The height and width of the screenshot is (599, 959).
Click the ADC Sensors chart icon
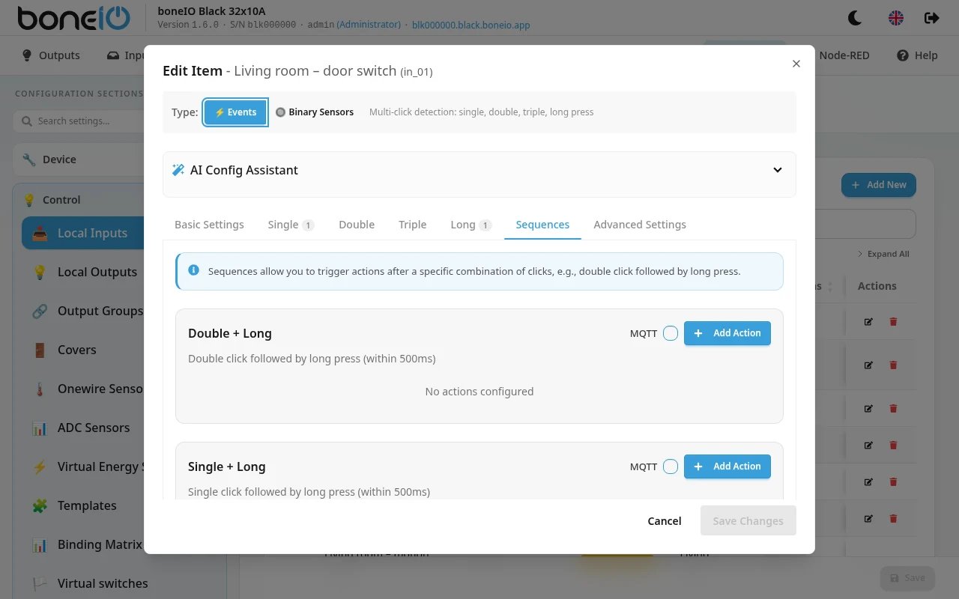click(x=40, y=428)
